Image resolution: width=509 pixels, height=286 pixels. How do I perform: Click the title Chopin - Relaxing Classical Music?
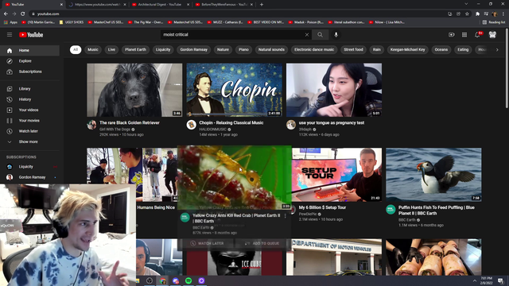coord(231,123)
